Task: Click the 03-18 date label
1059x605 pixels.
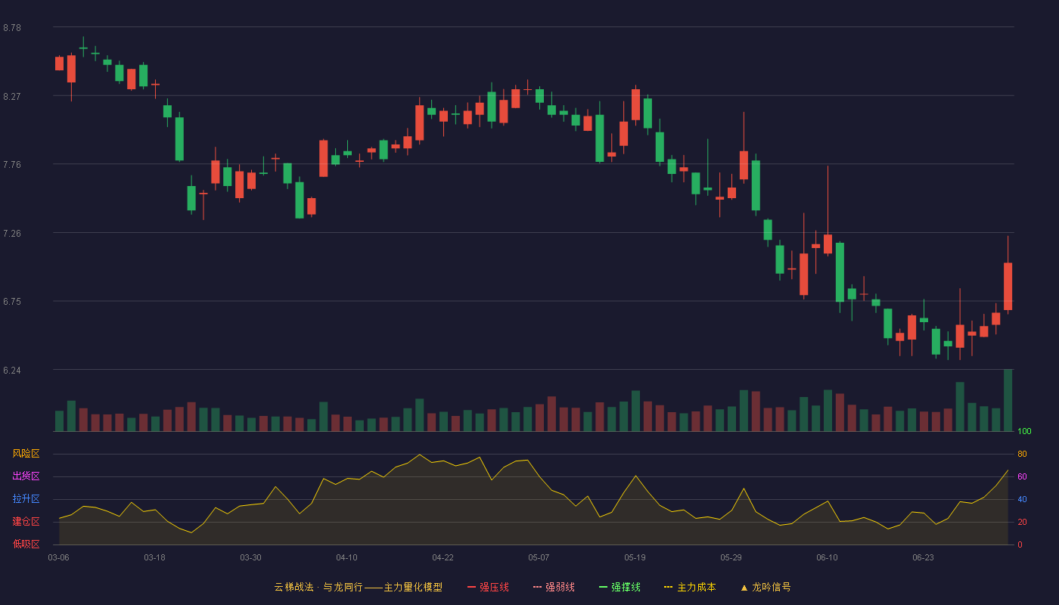Action: [x=154, y=557]
